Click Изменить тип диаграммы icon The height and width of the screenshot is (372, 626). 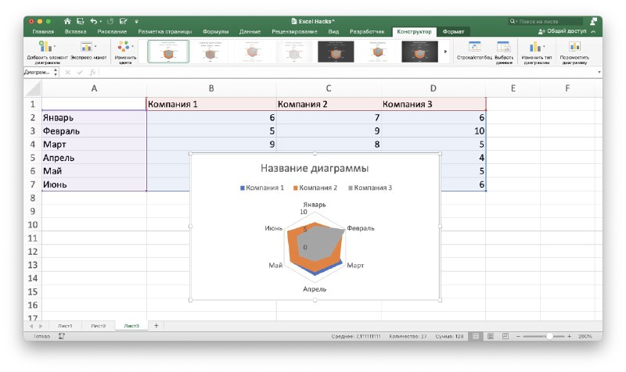point(535,47)
